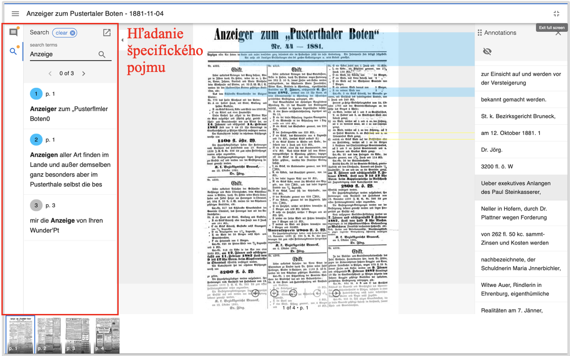Open the annotations sidebar tab
This screenshot has width=570, height=356.
(x=13, y=32)
